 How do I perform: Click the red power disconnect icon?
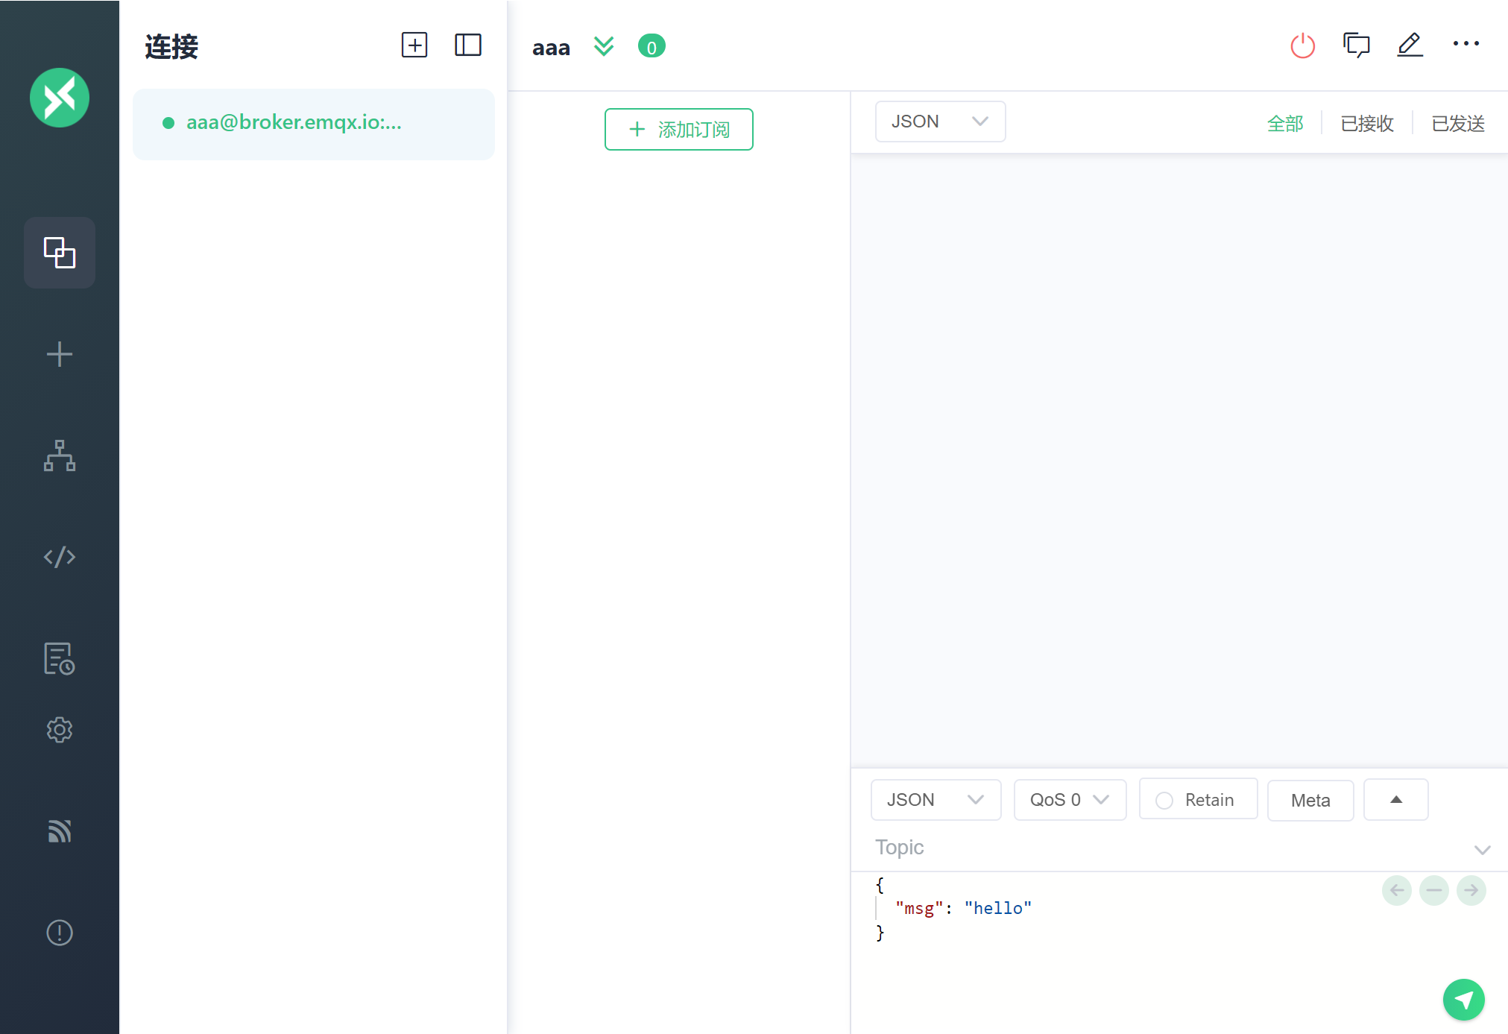[1302, 46]
